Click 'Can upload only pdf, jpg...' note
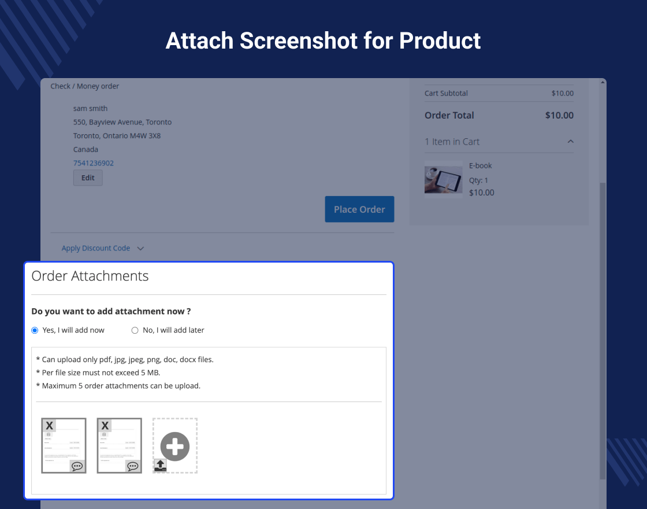 click(x=125, y=359)
